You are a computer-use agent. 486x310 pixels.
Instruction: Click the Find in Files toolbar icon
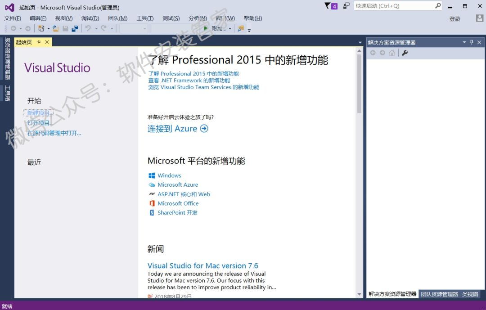point(240,28)
